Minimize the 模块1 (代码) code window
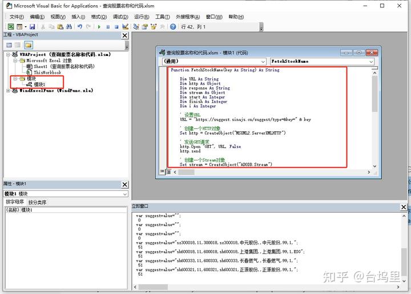The height and width of the screenshot is (294, 411). coord(346,53)
